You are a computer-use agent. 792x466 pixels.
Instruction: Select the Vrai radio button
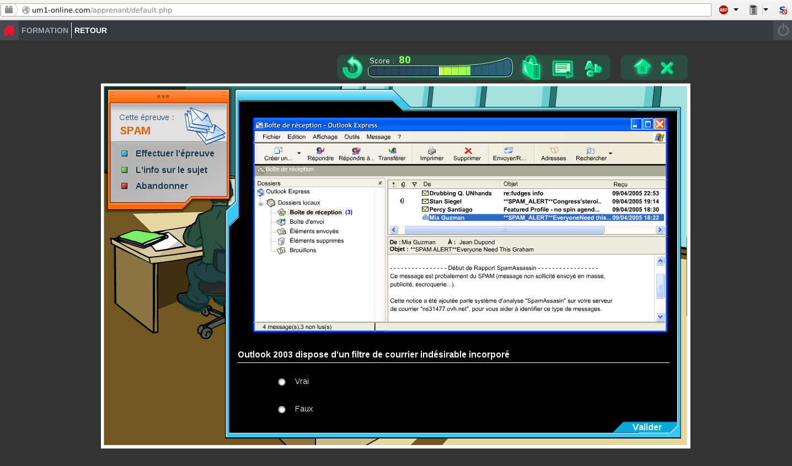[x=282, y=382]
